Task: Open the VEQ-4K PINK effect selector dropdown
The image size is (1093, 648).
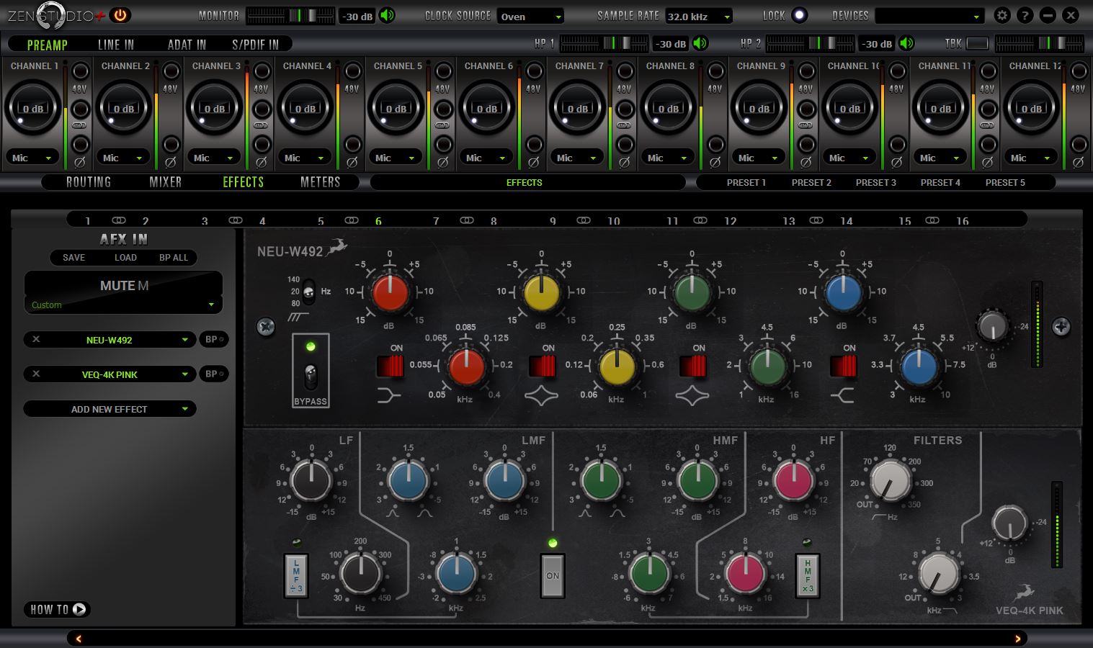Action: point(110,374)
